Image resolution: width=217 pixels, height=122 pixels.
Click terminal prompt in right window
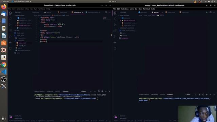pos(150,100)
